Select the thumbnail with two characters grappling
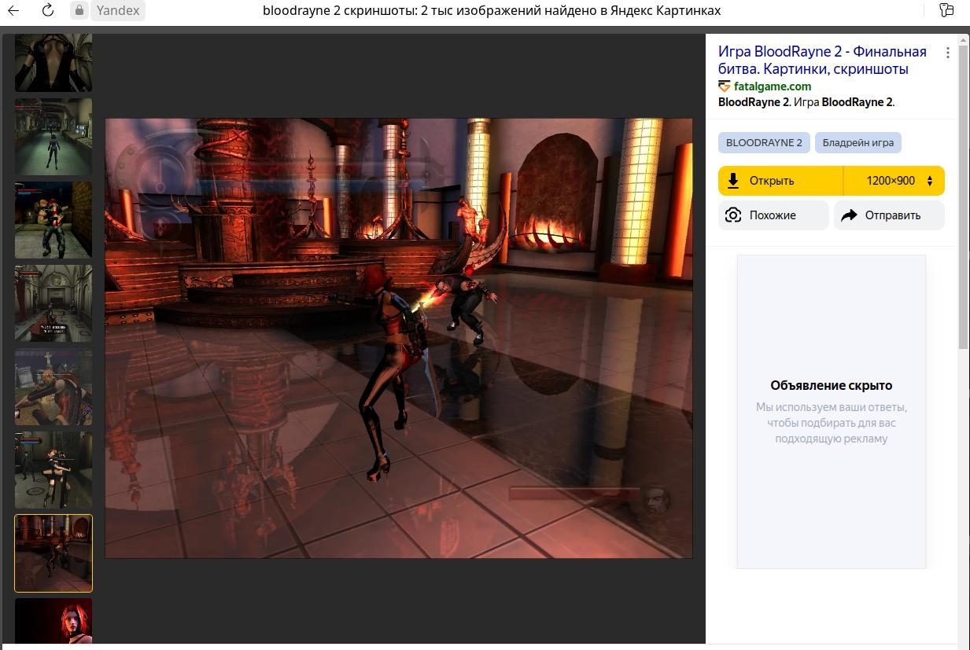The width and height of the screenshot is (970, 650). pos(53,470)
